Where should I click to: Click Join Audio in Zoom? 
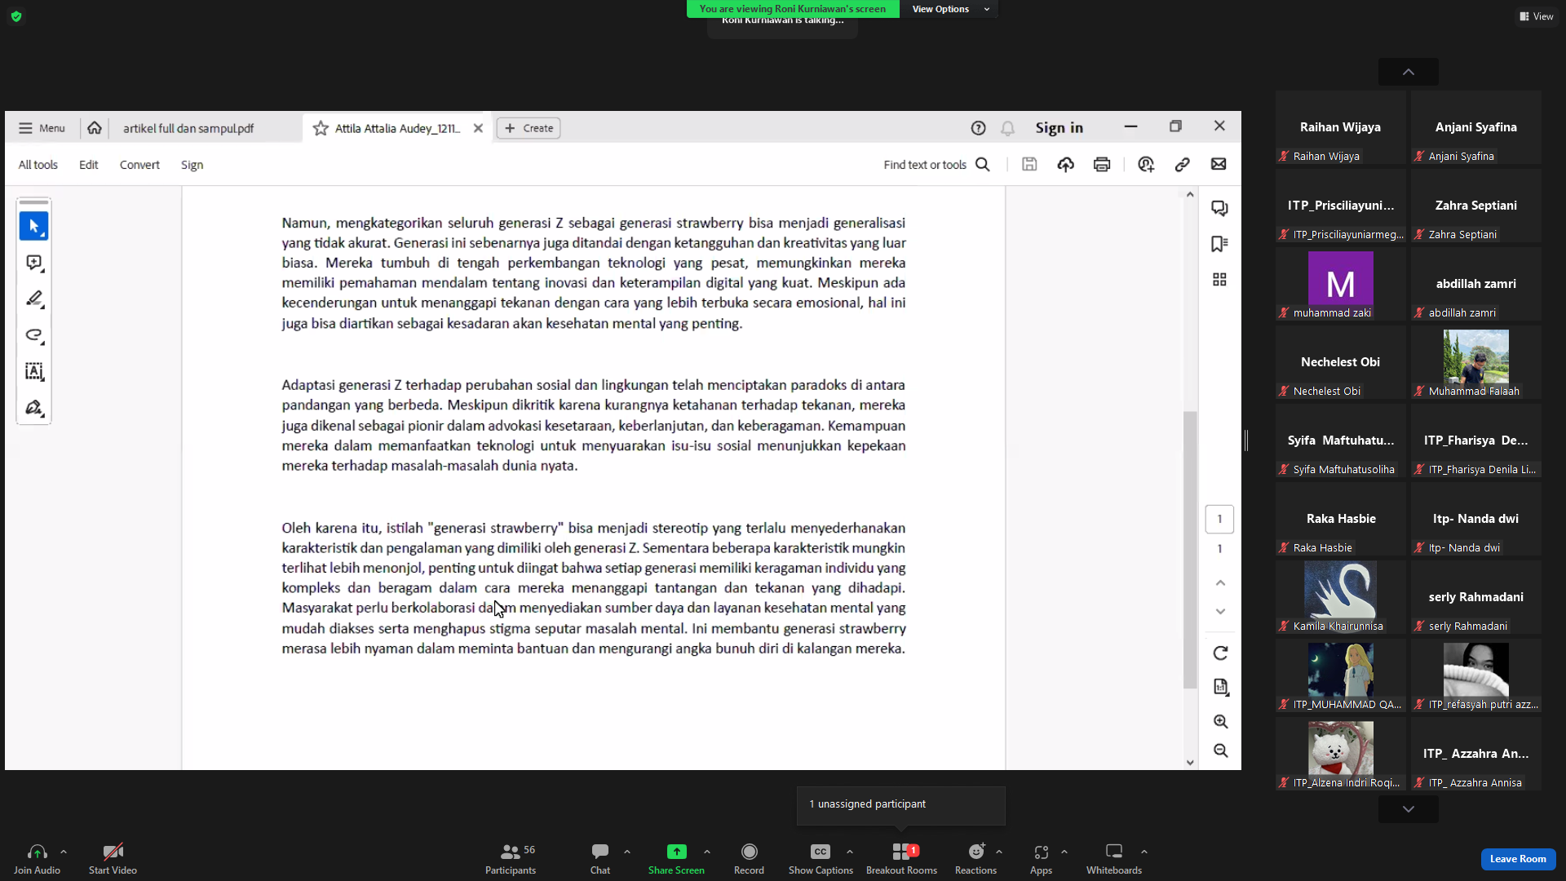(37, 859)
